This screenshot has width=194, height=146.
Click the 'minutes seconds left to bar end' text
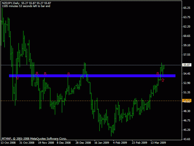click(26, 6)
